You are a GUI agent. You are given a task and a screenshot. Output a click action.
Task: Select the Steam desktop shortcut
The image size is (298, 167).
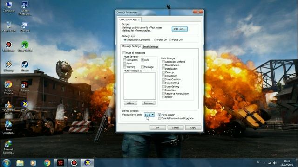pyautogui.click(x=25, y=66)
